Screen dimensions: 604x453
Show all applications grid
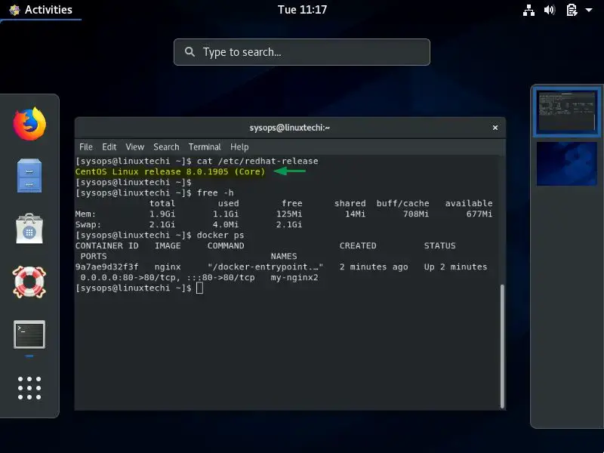click(29, 388)
